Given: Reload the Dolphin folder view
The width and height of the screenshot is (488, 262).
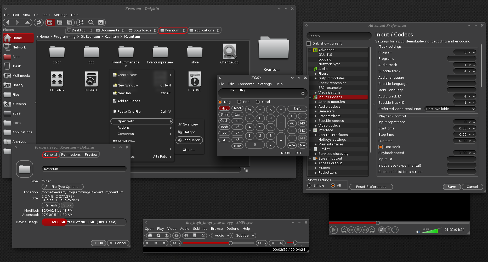Looking at the screenshot, I should click(x=39, y=23).
